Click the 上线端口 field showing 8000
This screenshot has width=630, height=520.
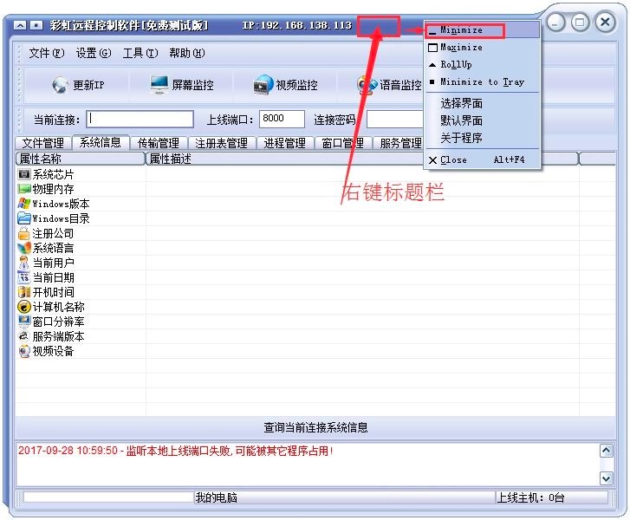(282, 120)
